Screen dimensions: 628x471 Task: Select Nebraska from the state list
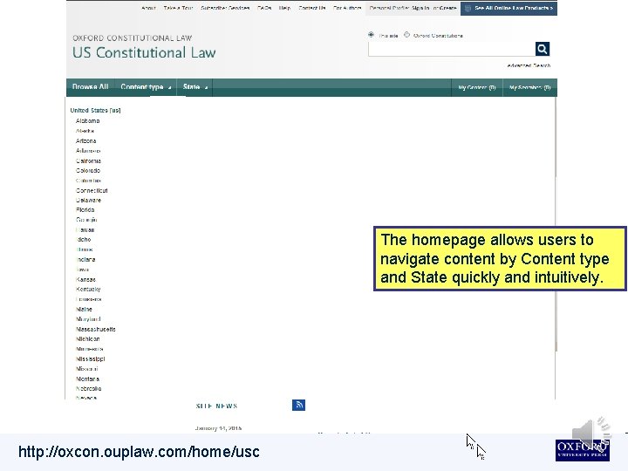(x=88, y=388)
